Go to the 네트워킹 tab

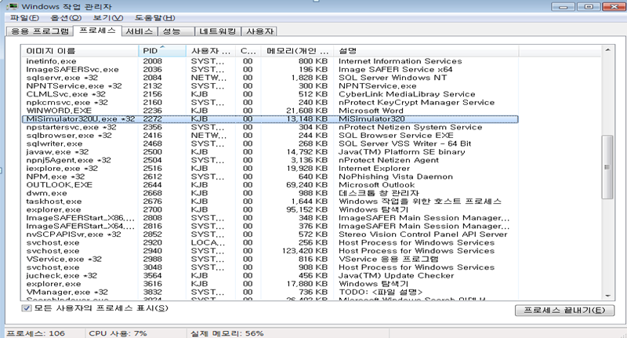click(x=212, y=31)
